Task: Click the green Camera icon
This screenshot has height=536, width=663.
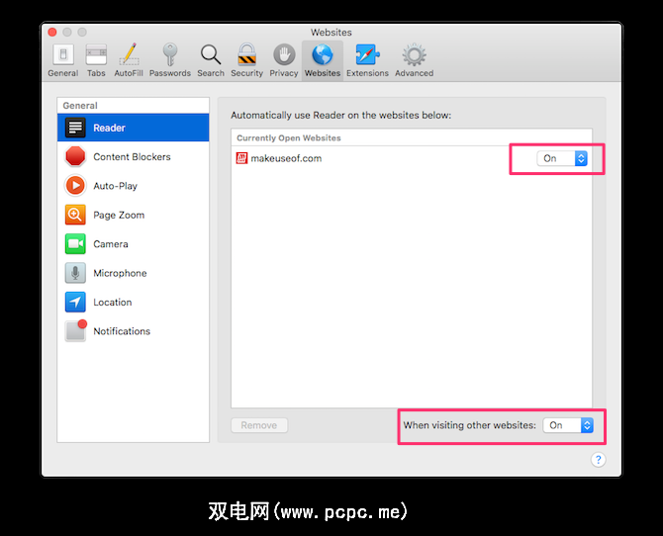Action: pyautogui.click(x=75, y=244)
